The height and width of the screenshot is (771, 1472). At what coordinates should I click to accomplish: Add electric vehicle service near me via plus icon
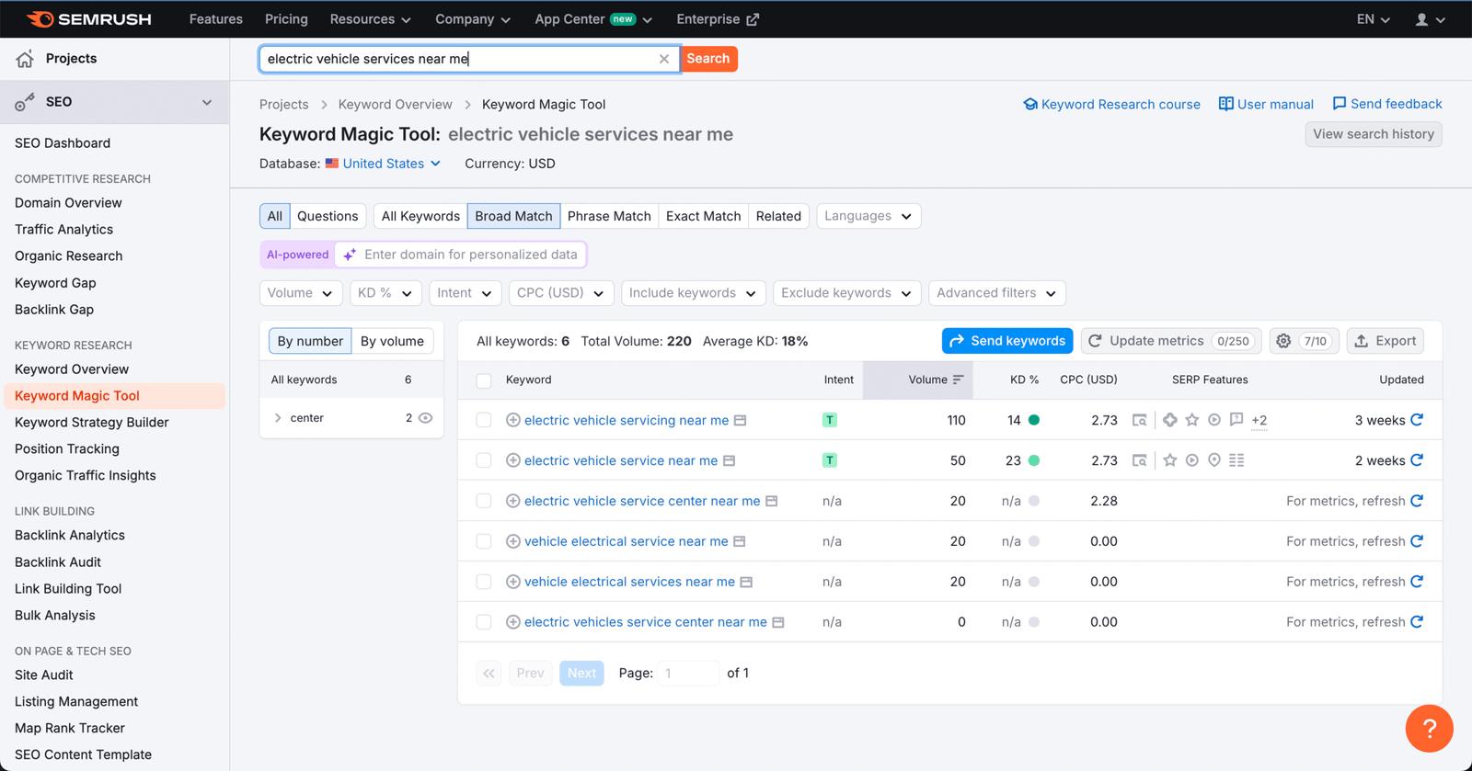[x=513, y=460]
